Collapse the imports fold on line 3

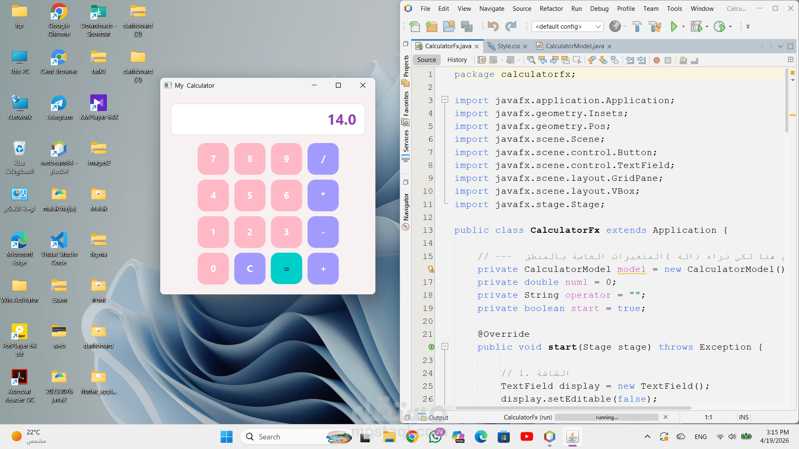[x=445, y=100]
